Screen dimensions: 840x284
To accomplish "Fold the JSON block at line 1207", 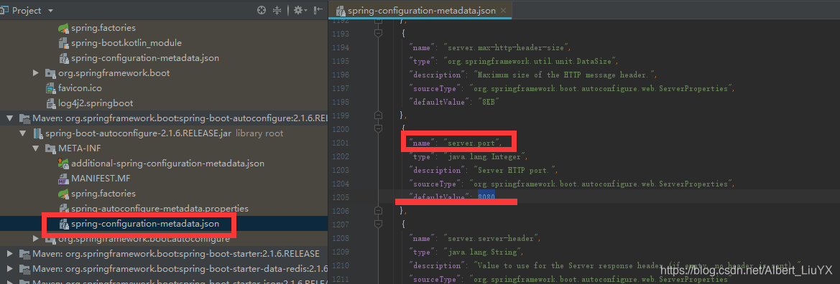I will coord(378,224).
